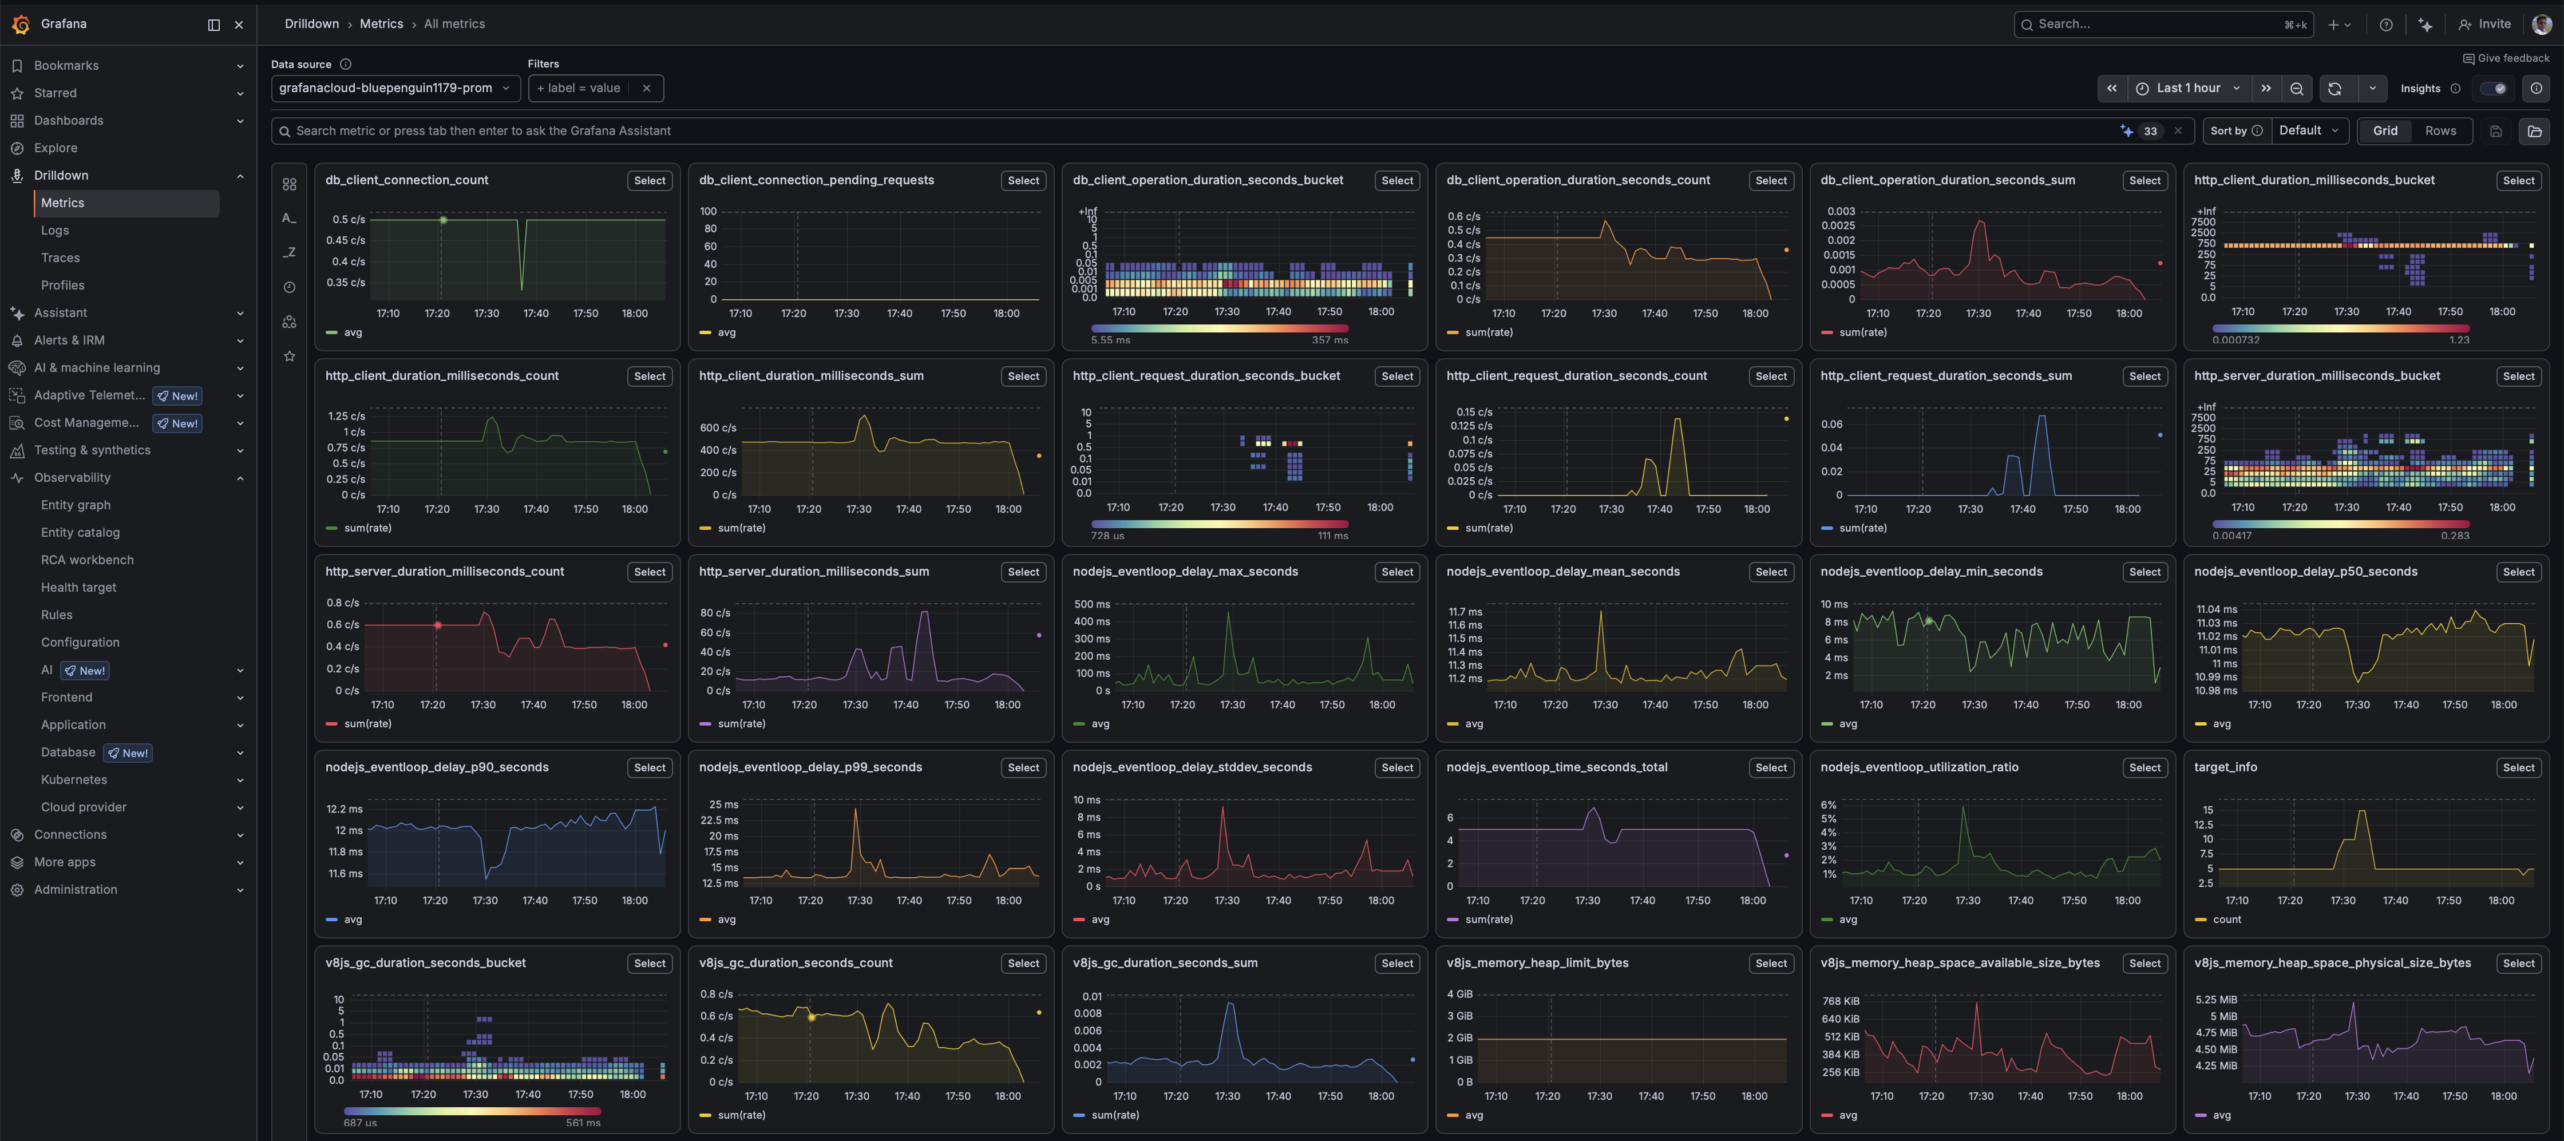The image size is (2564, 1141).
Task: Click the Data source info icon
Action: pyautogui.click(x=345, y=64)
